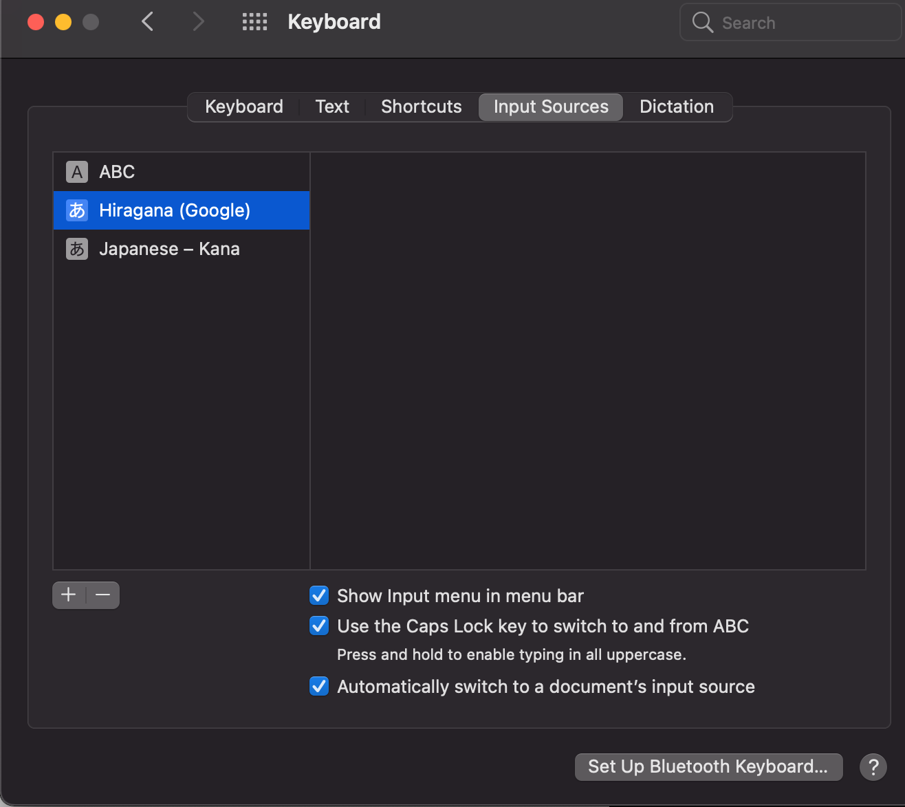Click the magnifying glass search icon
Screen dimensions: 905x807
click(702, 23)
